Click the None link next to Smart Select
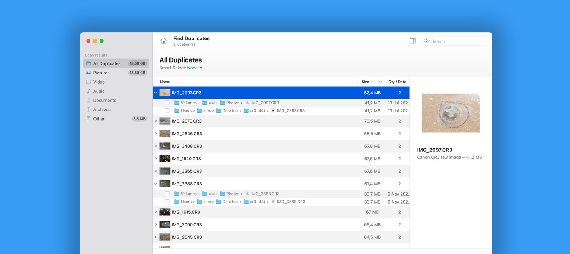The width and height of the screenshot is (570, 254). [x=193, y=68]
